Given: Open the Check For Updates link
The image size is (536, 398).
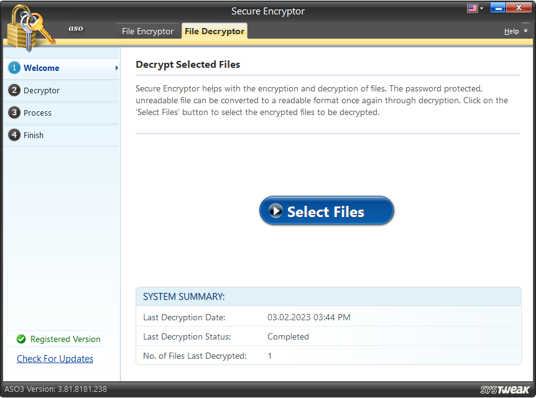Looking at the screenshot, I should click(55, 358).
